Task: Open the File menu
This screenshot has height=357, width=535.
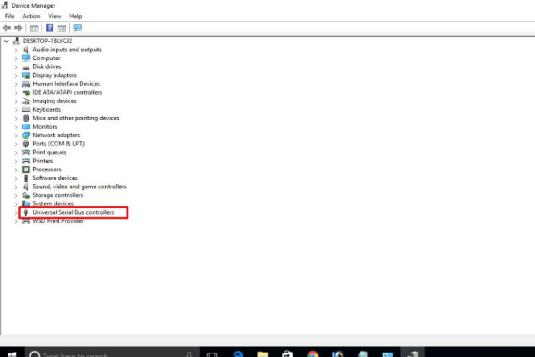Action: [9, 16]
